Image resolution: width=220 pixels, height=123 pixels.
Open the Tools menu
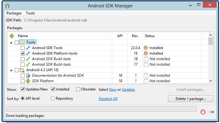click(30, 13)
